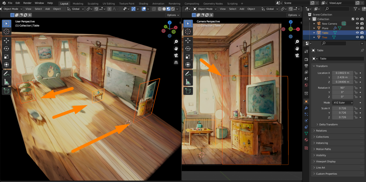Expand the Viewport Display panel

coord(326,161)
